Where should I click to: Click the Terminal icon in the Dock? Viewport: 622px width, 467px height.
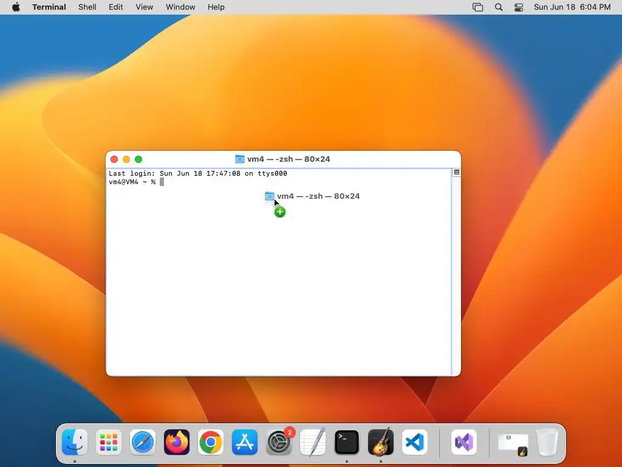347,442
